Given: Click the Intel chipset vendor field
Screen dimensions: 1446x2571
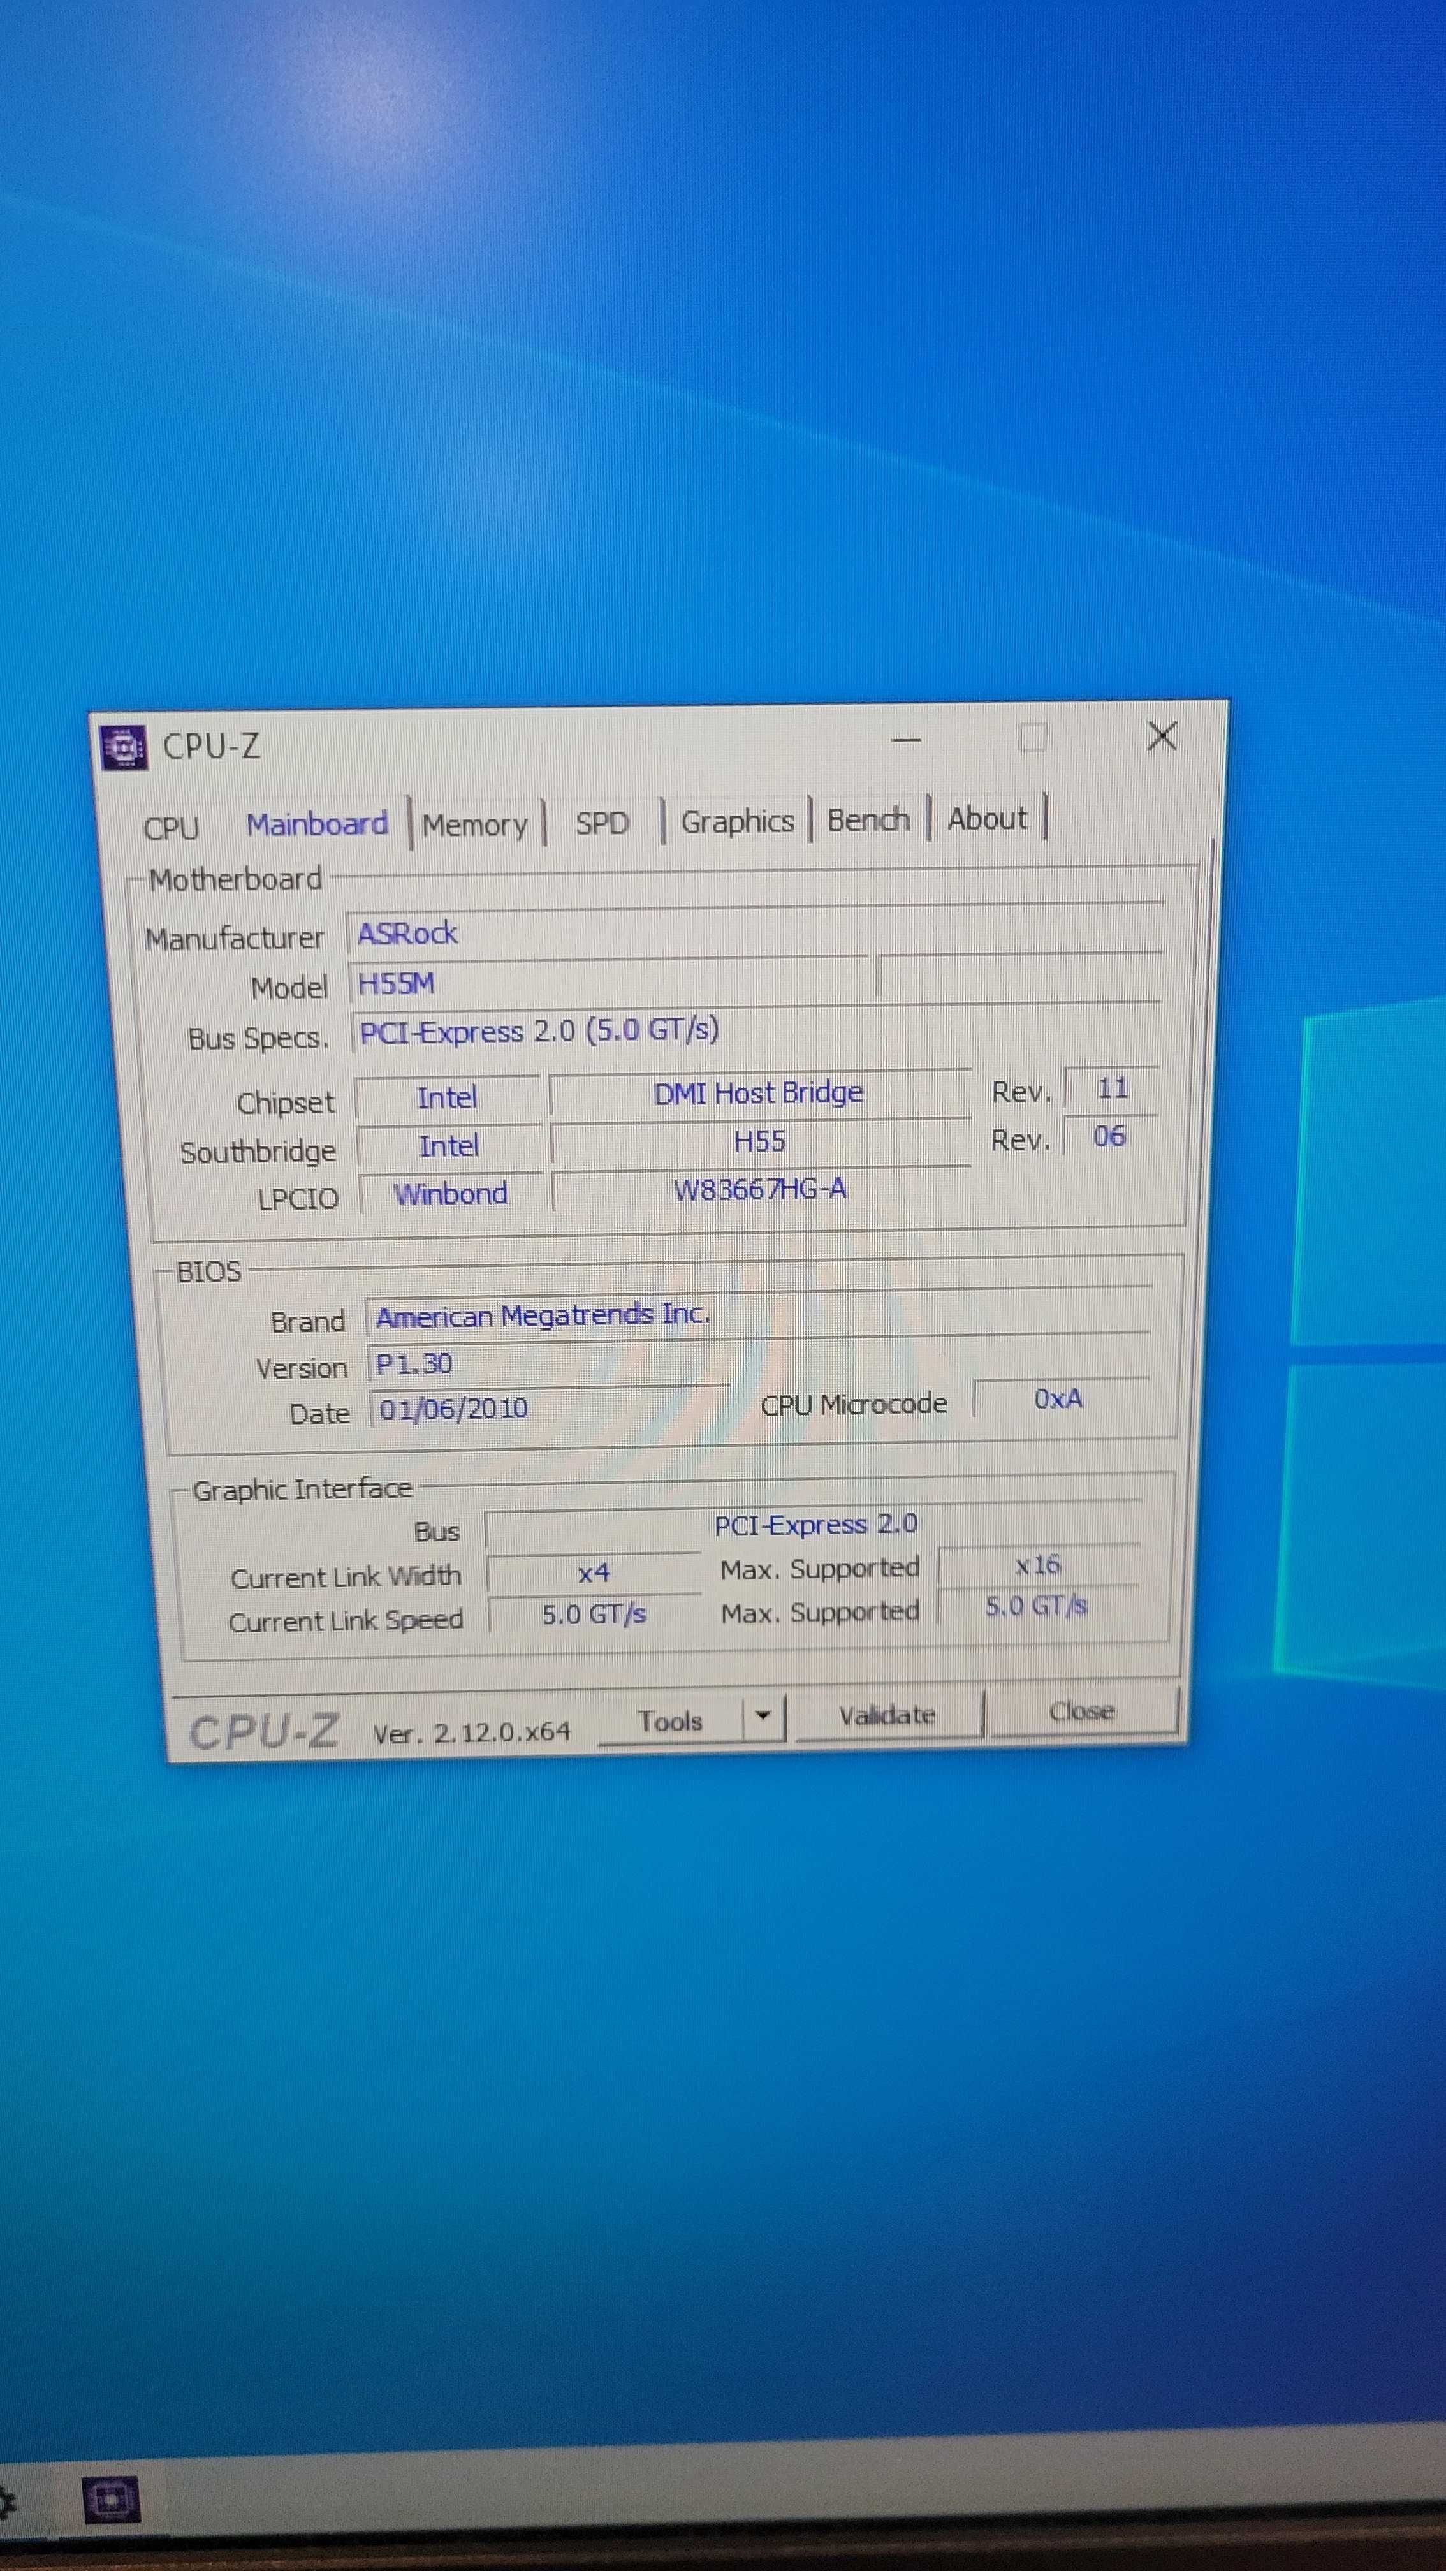Looking at the screenshot, I should tap(447, 1098).
